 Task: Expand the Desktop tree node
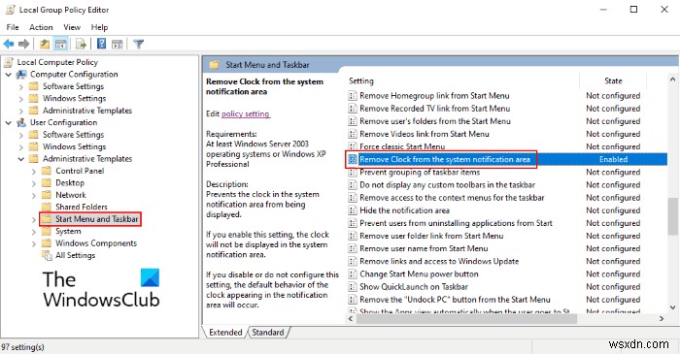pyautogui.click(x=34, y=183)
